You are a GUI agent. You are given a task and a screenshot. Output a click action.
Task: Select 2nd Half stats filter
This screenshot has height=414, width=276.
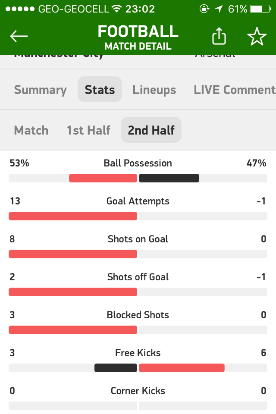pos(151,130)
